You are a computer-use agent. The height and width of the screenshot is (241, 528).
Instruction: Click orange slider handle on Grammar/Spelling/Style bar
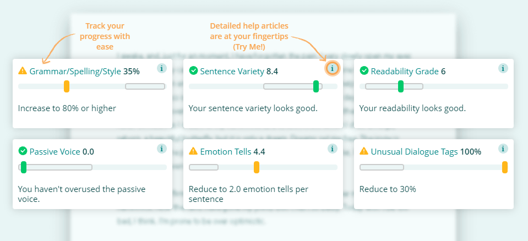click(67, 86)
